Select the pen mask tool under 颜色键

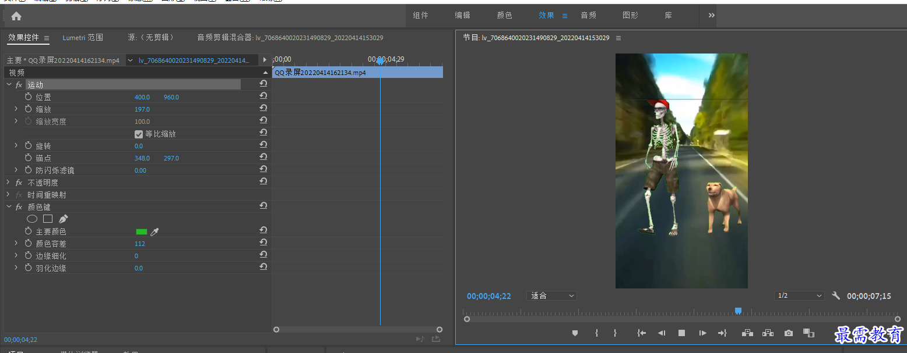click(x=64, y=219)
